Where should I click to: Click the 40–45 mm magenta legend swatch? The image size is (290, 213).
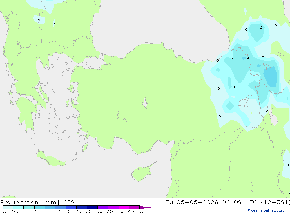[x=124, y=207]
